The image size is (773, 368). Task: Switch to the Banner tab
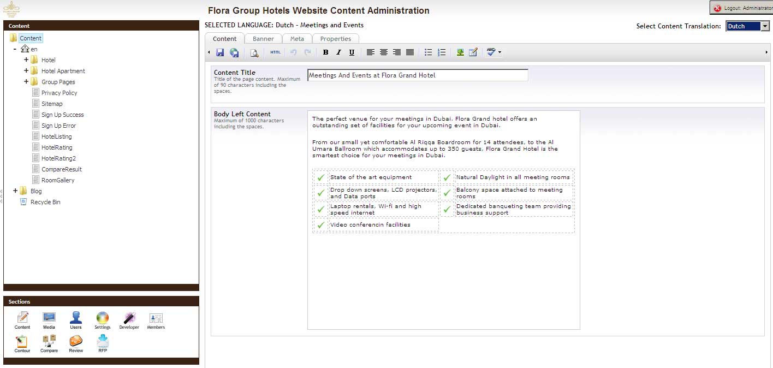(x=263, y=39)
